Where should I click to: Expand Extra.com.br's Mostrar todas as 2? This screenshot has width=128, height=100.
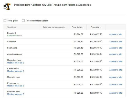click(x=16, y=86)
